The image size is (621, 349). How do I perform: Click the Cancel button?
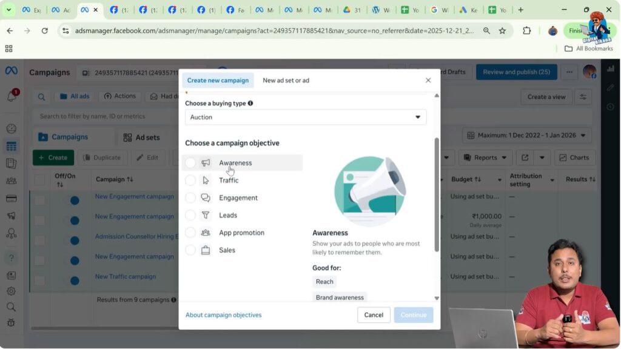click(374, 315)
